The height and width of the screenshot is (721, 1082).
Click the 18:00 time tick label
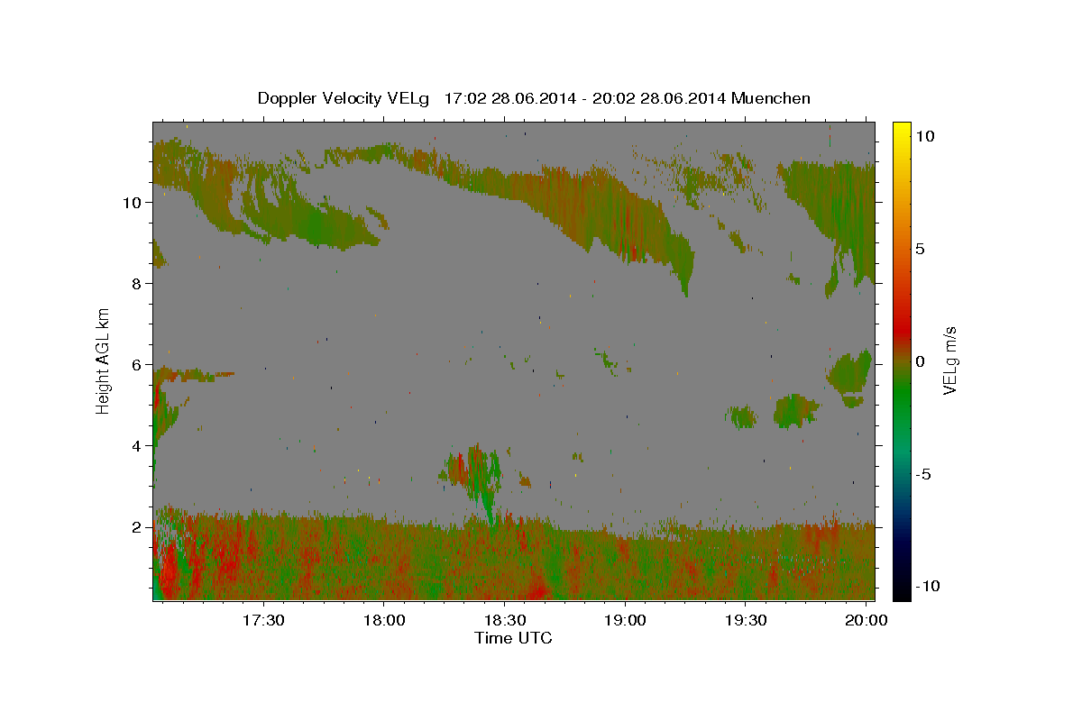coord(383,620)
